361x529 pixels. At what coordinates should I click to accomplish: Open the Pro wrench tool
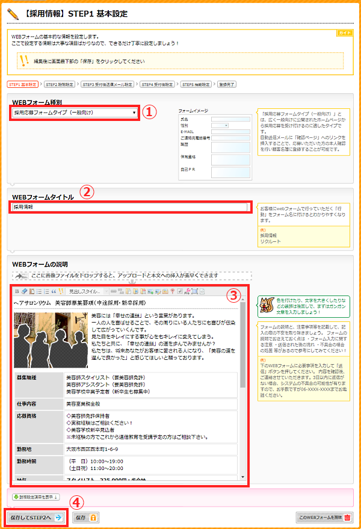[187, 291]
